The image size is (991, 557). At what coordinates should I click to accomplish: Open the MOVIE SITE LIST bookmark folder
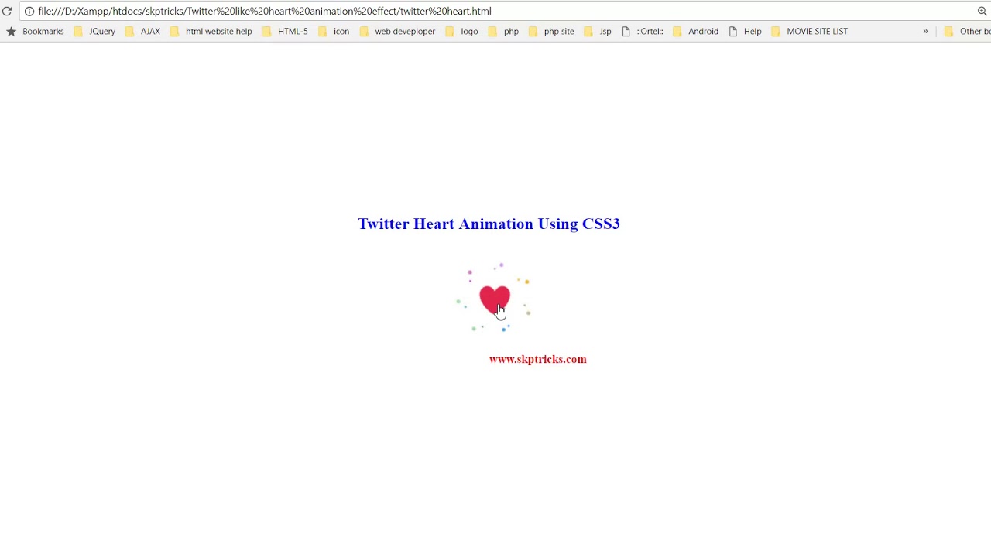tap(809, 31)
